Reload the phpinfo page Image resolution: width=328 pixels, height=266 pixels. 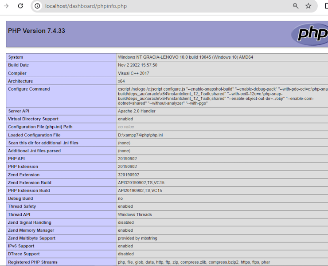click(20, 6)
